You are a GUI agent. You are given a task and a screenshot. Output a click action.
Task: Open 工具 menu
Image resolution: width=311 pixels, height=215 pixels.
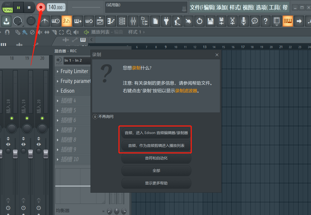click(x=275, y=8)
